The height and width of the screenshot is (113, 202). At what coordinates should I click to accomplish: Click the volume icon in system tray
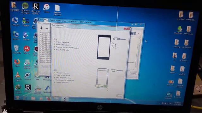171,103
